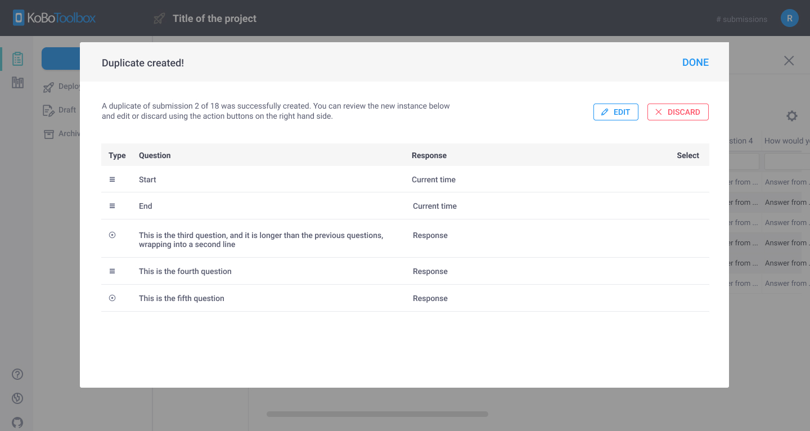The width and height of the screenshot is (810, 431).
Task: Click the KoBoToolbox logo
Action: tap(53, 17)
